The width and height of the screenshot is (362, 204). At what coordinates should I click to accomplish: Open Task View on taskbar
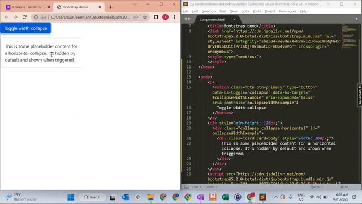pyautogui.click(x=113, y=197)
